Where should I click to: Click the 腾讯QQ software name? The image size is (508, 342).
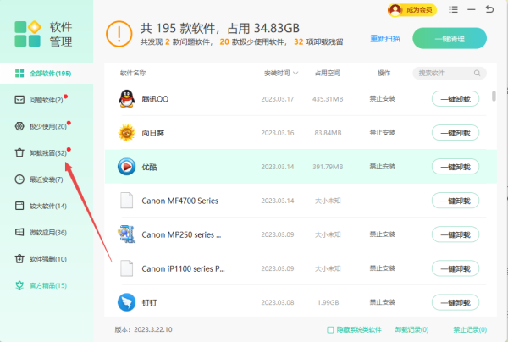coord(155,99)
